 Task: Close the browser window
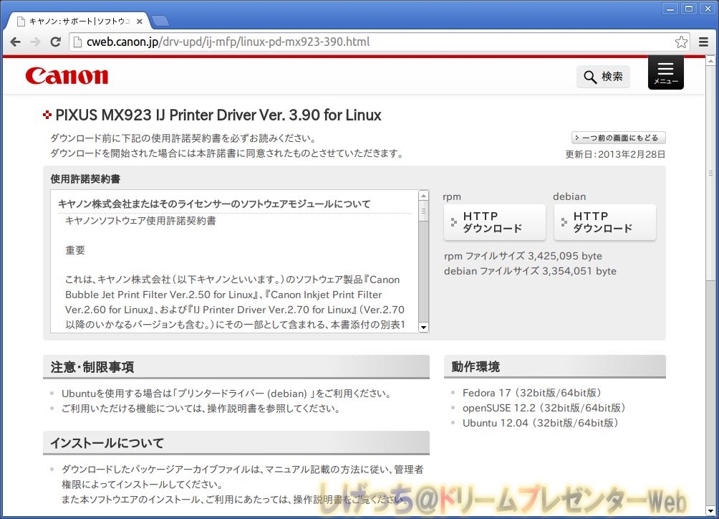tap(708, 9)
